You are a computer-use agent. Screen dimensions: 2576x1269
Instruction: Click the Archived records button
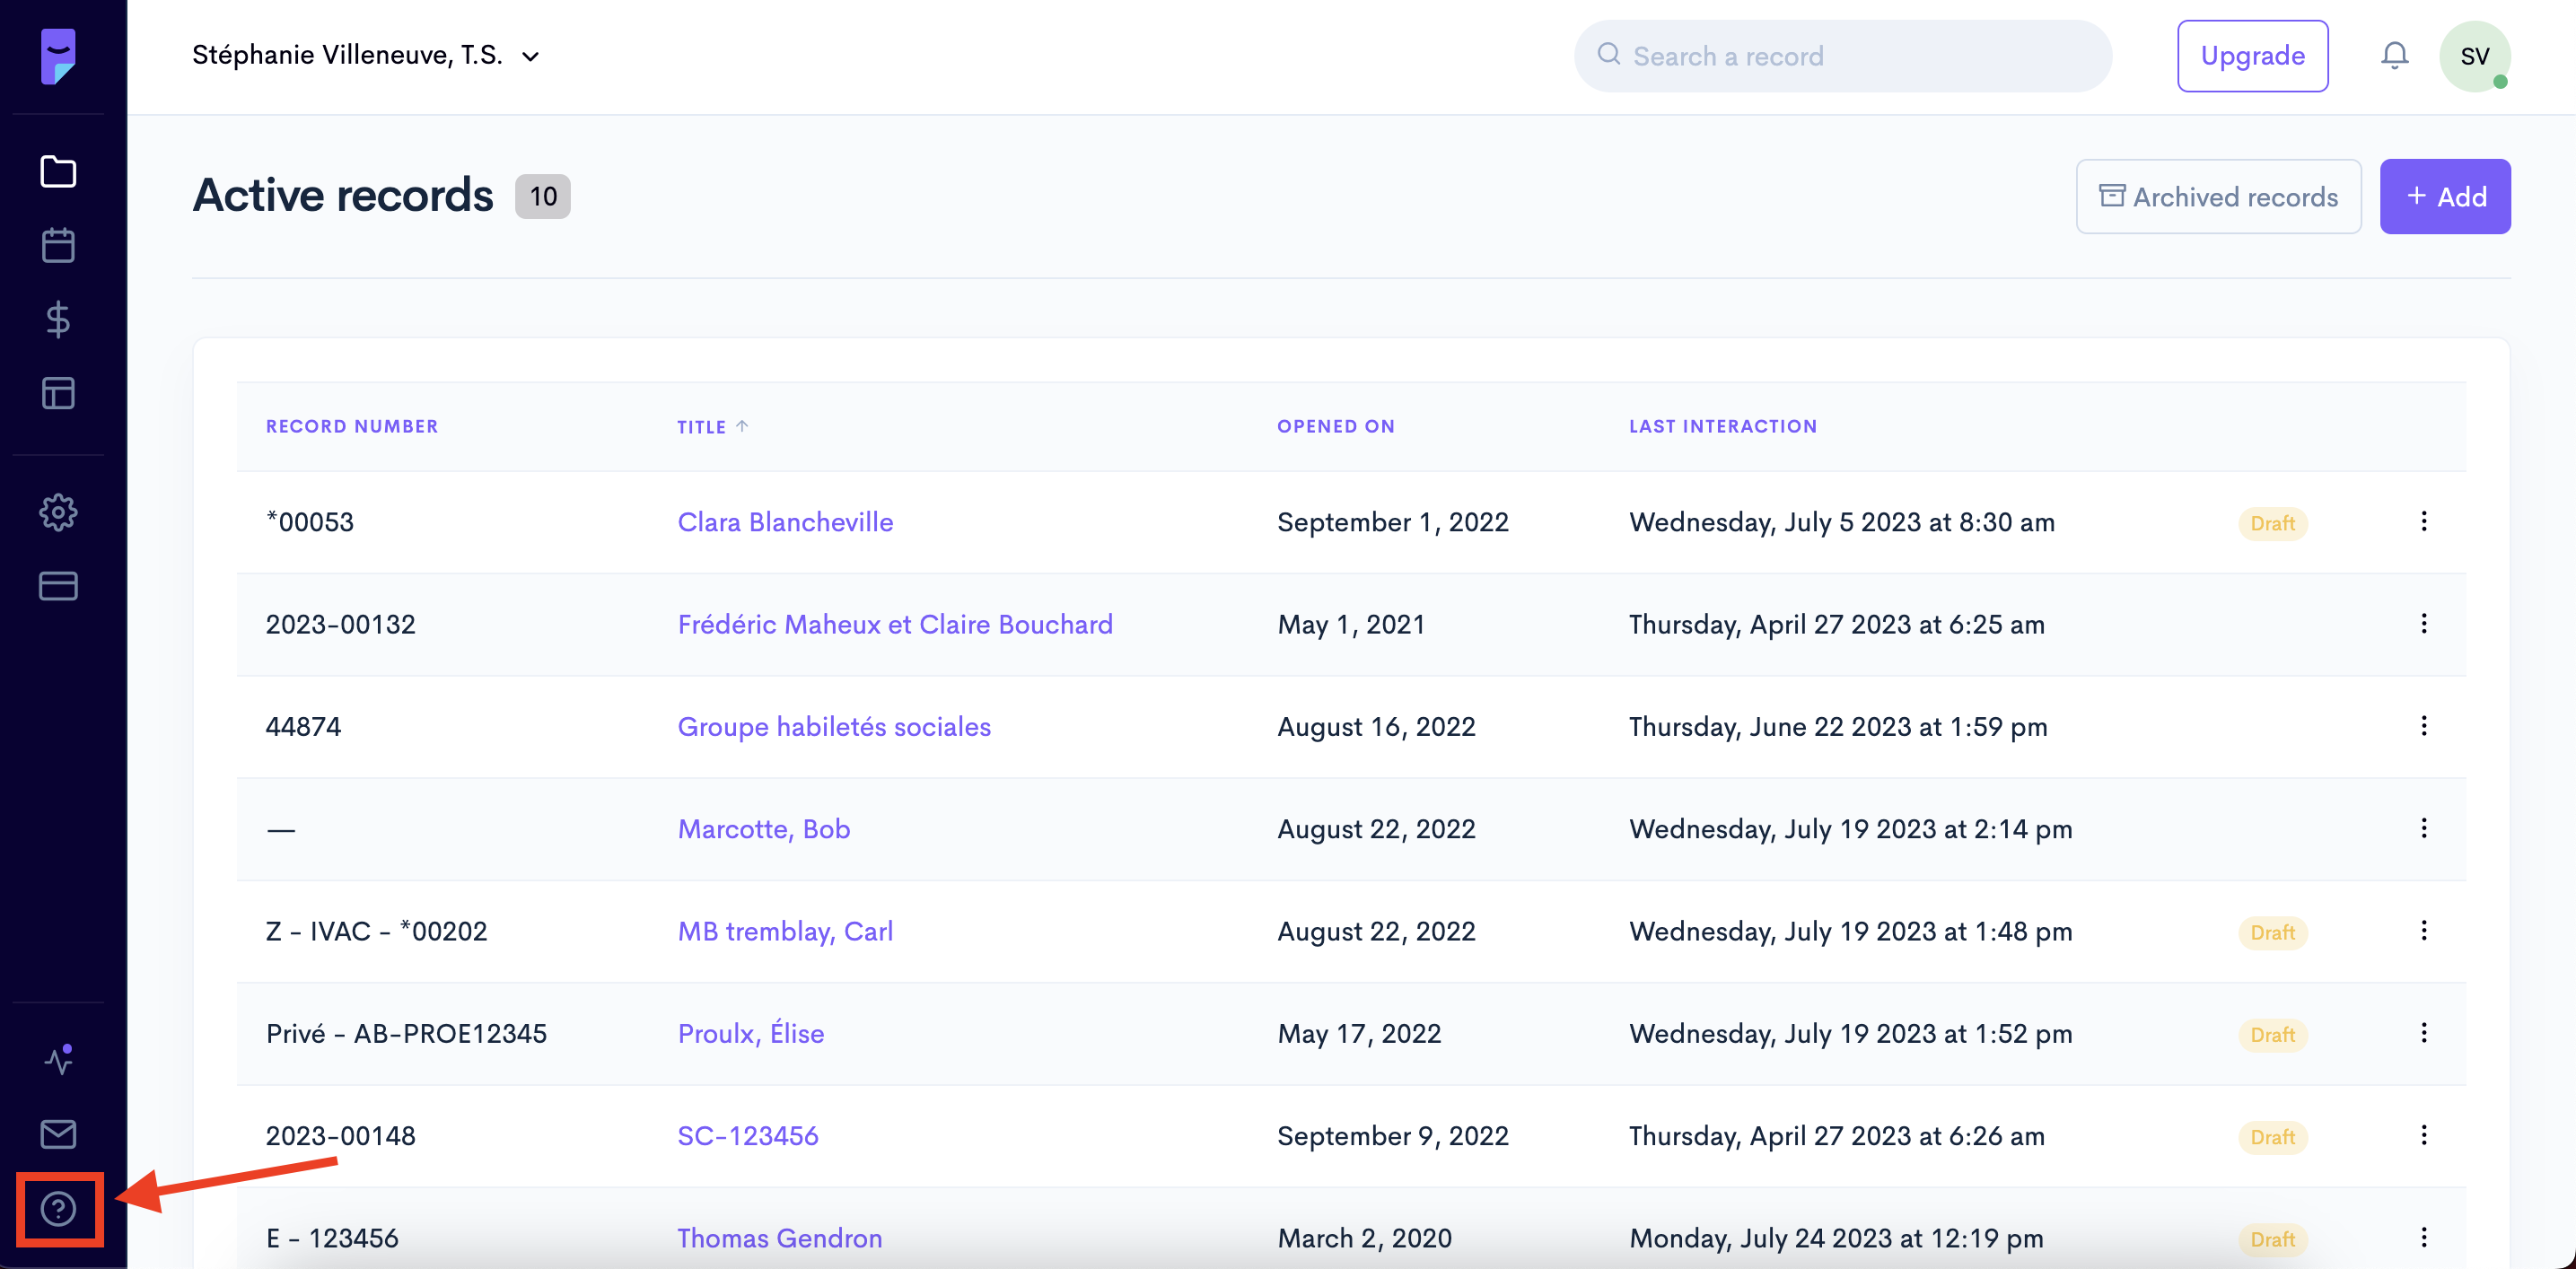tap(2218, 197)
